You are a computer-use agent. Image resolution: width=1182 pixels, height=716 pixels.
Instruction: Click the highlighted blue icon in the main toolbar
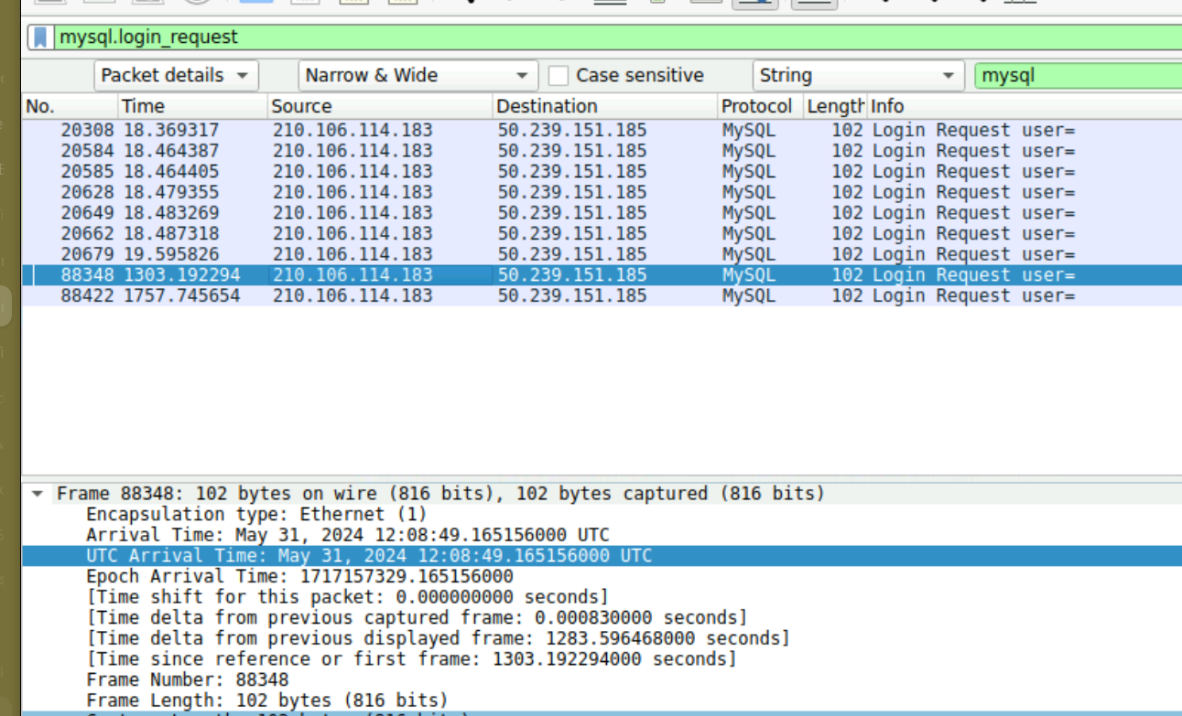[255, 4]
